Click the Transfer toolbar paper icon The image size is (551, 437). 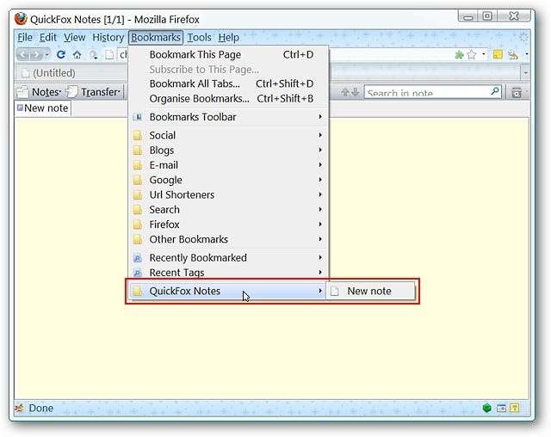click(71, 92)
